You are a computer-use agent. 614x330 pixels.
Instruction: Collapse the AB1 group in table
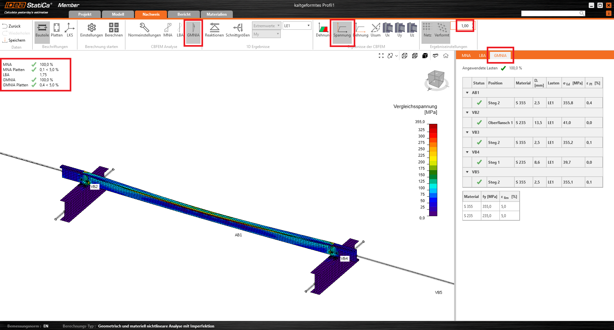[x=467, y=93]
